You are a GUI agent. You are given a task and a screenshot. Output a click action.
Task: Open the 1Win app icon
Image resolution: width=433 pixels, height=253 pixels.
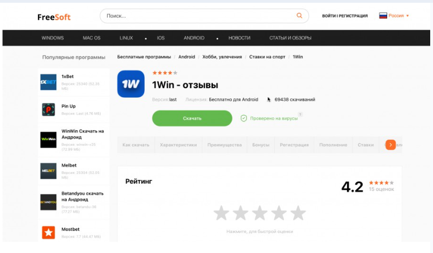(x=131, y=84)
